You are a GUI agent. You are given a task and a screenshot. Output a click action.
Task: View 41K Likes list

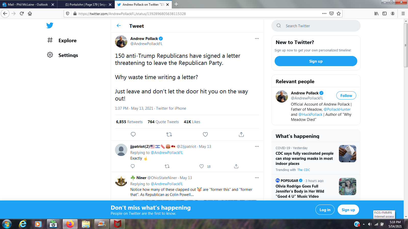click(192, 122)
